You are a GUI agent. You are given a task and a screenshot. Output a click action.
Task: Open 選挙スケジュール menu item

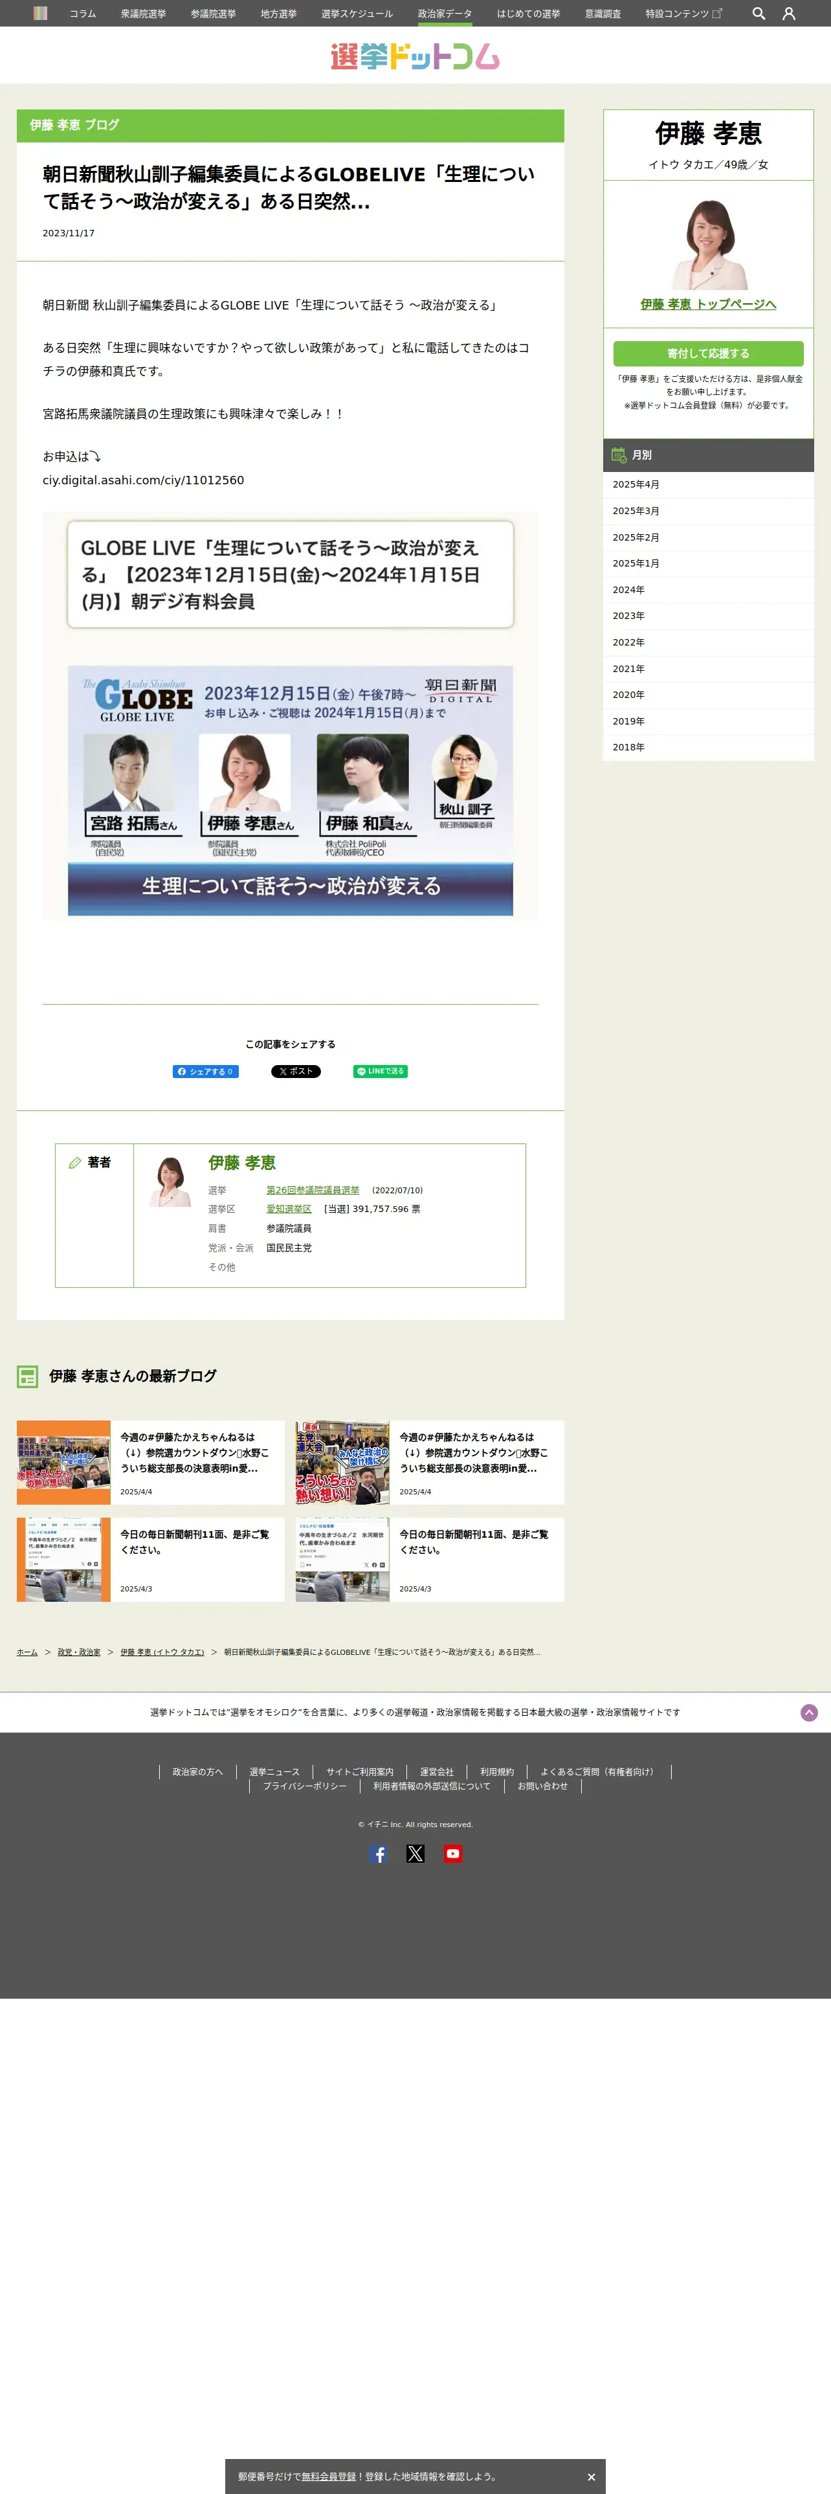click(357, 14)
